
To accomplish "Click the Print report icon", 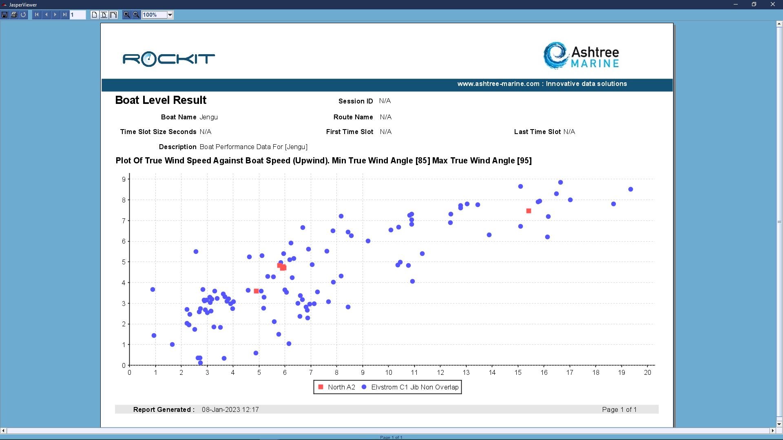I will click(14, 15).
